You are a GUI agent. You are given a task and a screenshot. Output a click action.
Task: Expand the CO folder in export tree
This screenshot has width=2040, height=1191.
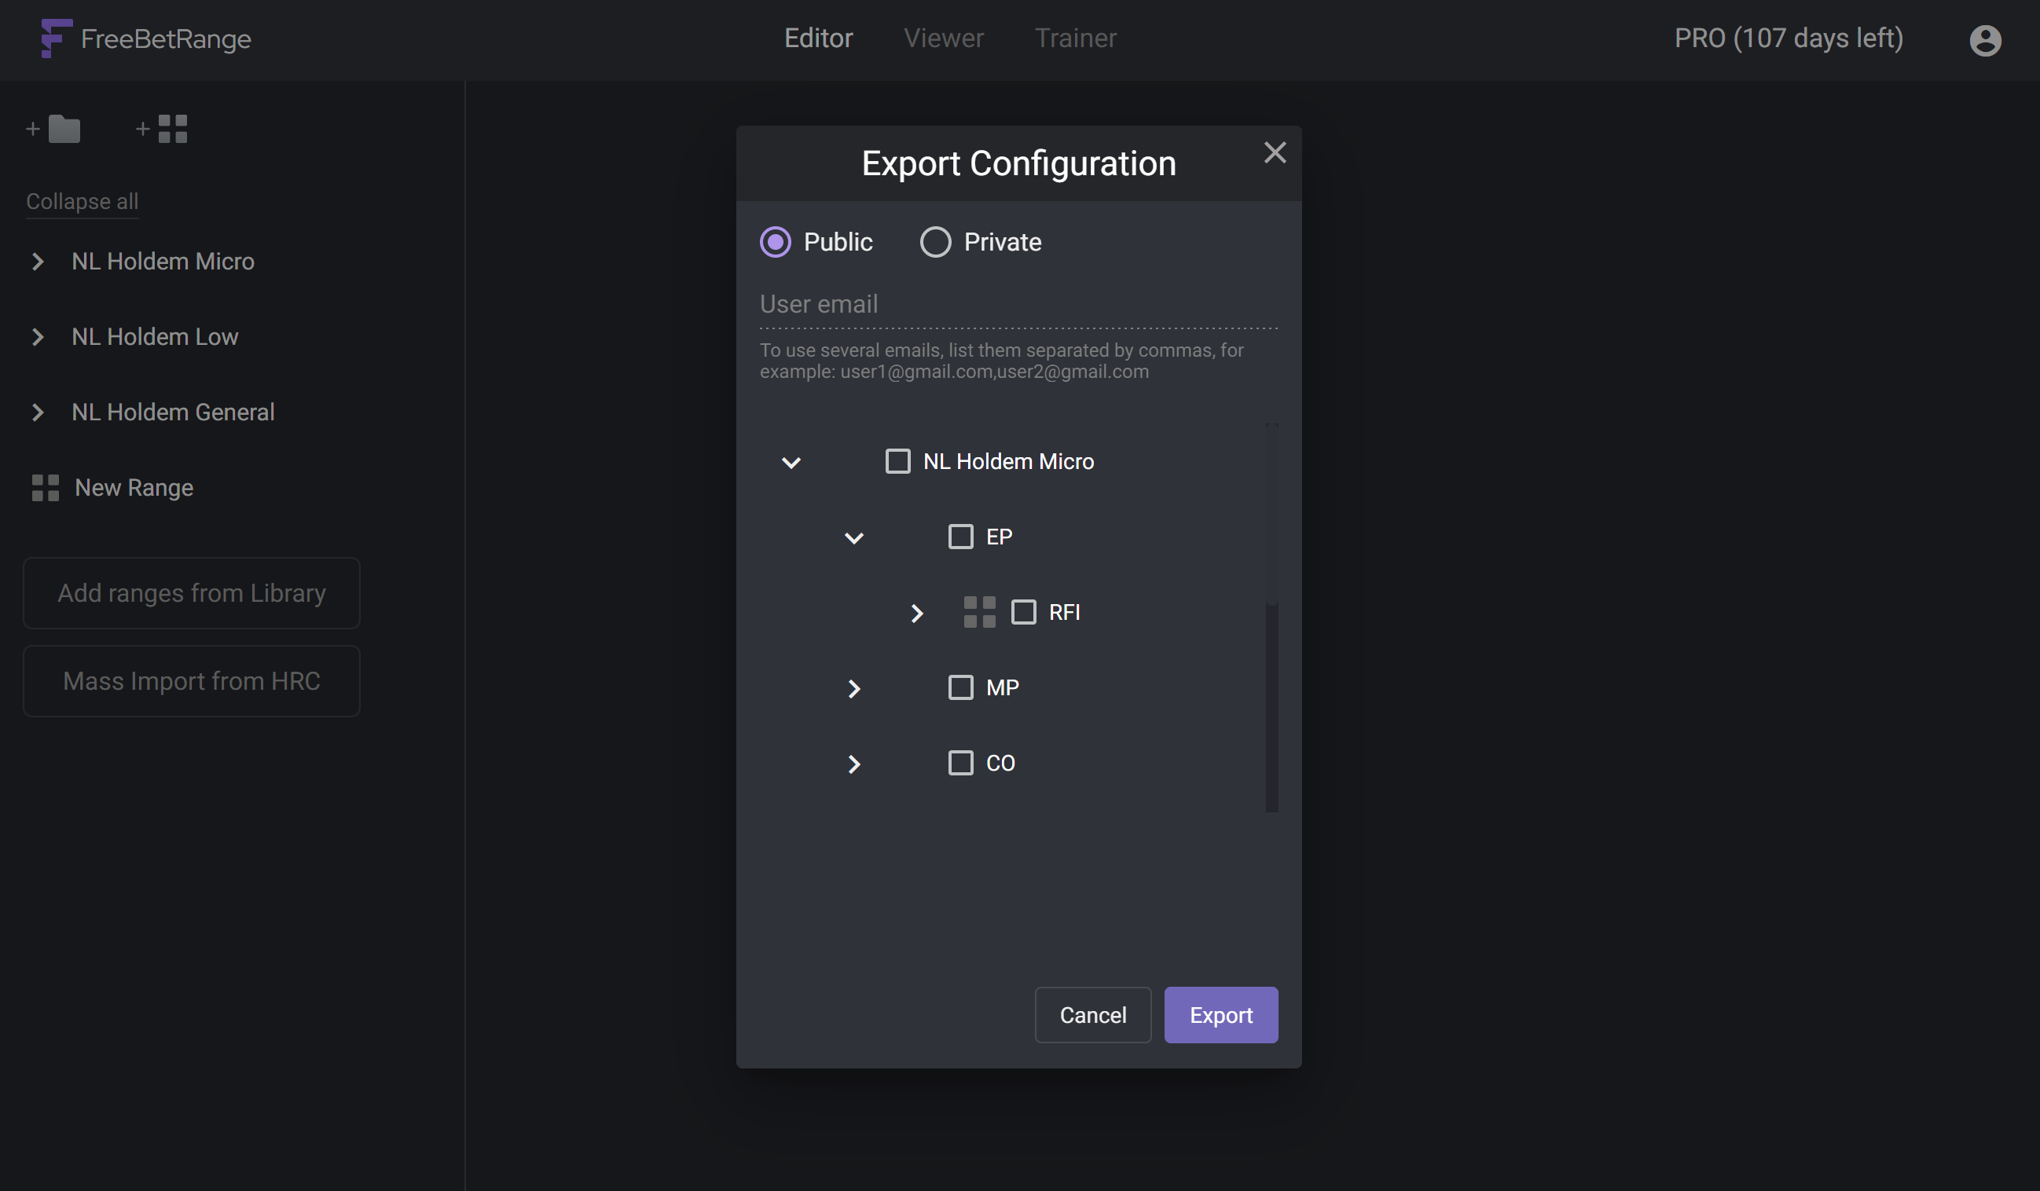tap(853, 764)
